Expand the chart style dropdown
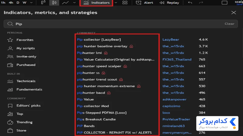This screenshot has height=136, width=243. 74,3
